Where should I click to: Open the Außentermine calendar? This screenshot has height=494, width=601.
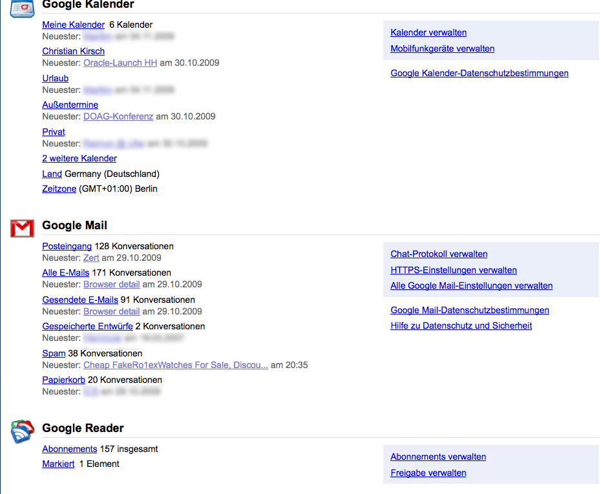click(70, 105)
